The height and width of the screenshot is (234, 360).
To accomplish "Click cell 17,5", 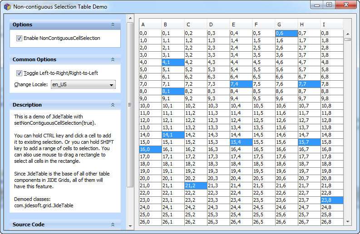I will pyautogui.click(x=264, y=157).
